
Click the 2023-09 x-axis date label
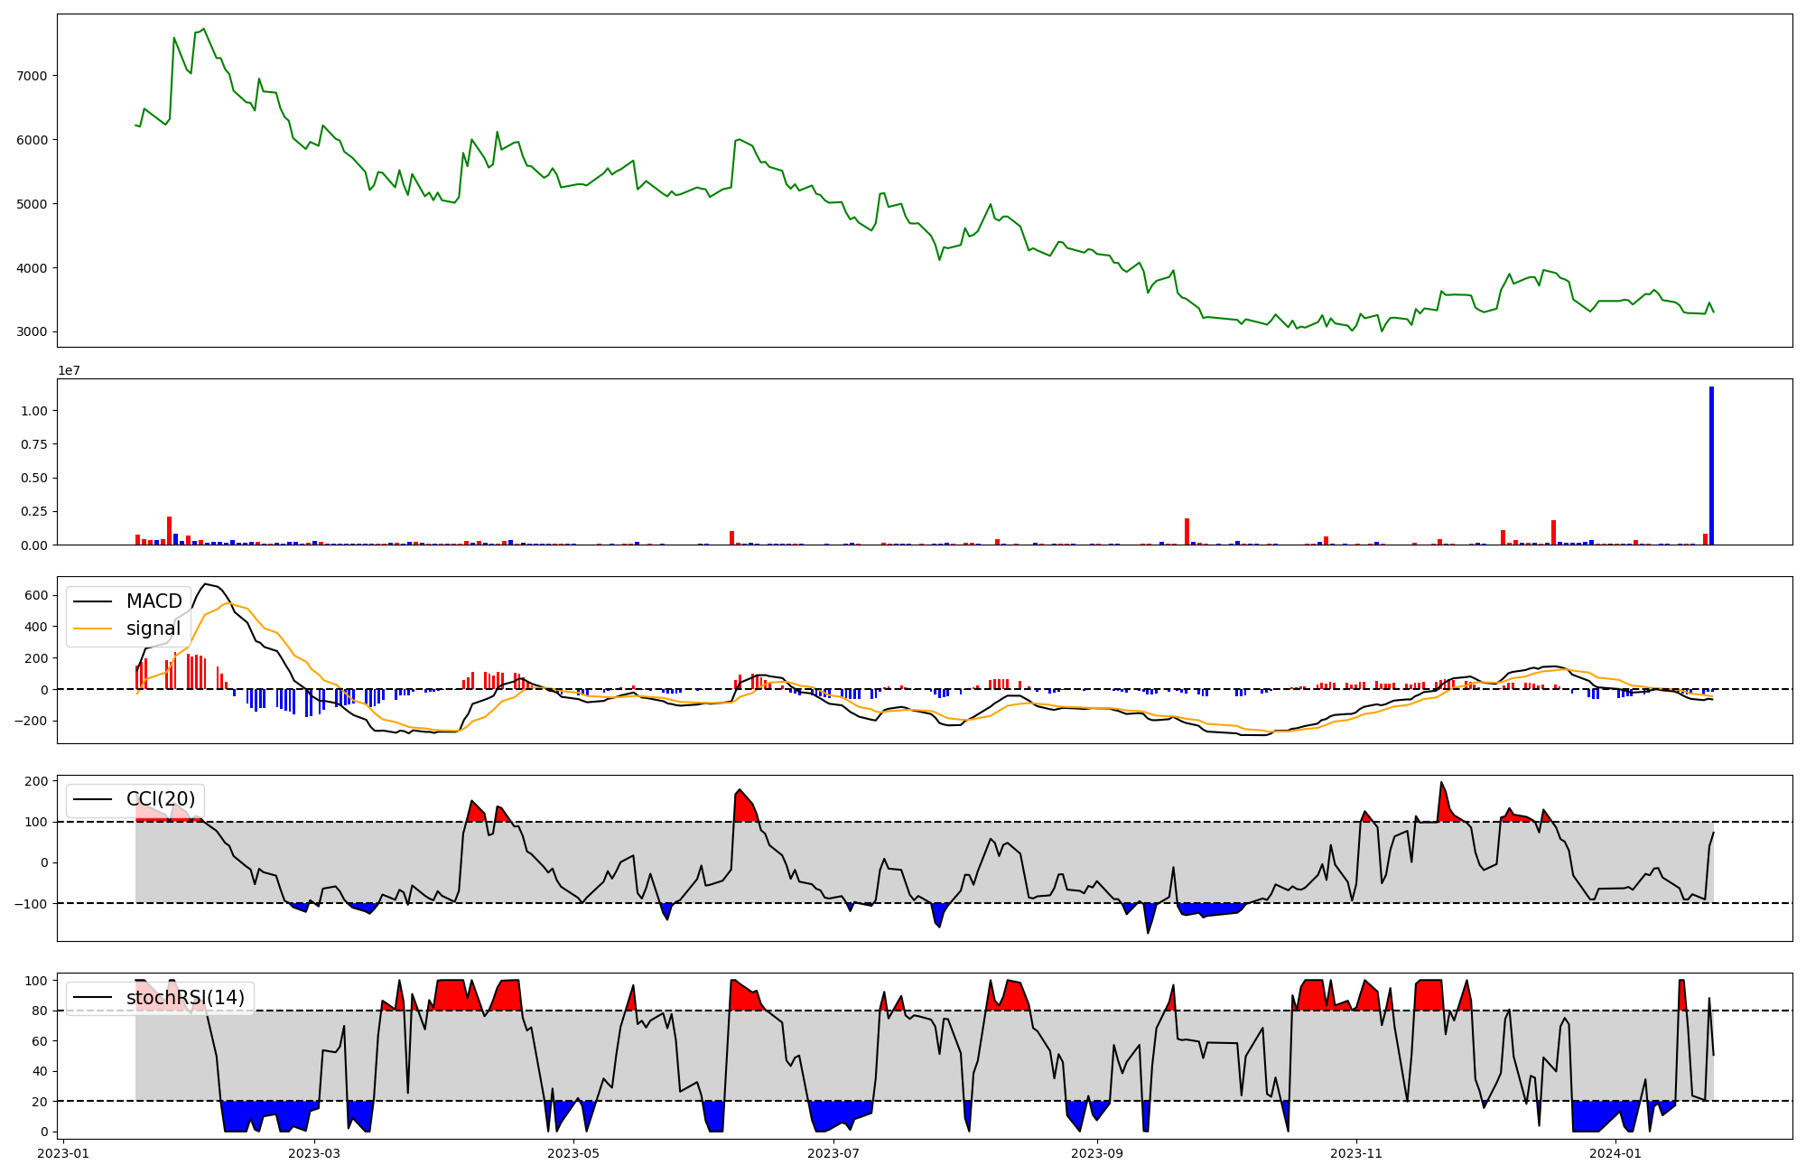1097,1153
